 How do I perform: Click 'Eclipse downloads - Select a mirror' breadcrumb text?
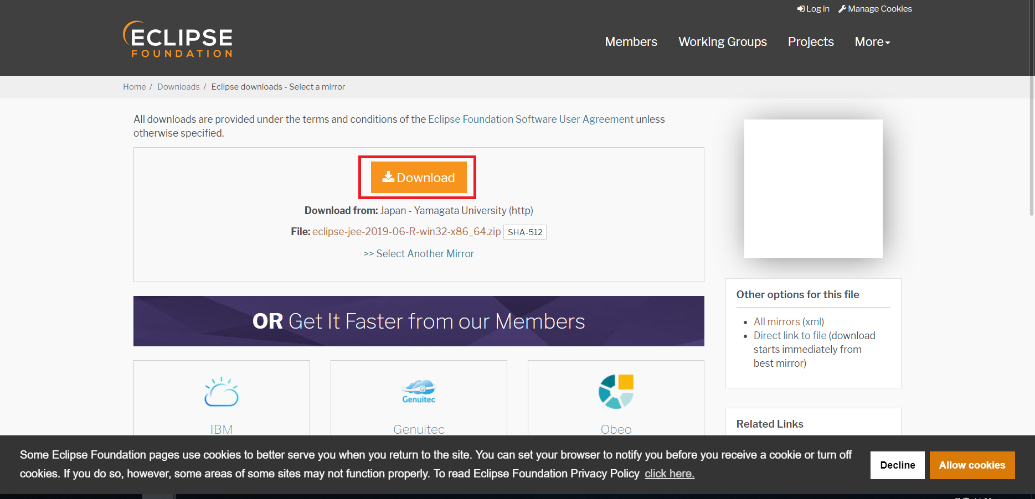278,87
